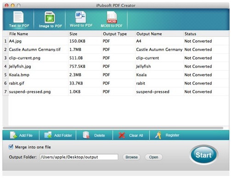The width and height of the screenshot is (231, 180).
Task: Click the Status column header
Action: click(x=206, y=34)
